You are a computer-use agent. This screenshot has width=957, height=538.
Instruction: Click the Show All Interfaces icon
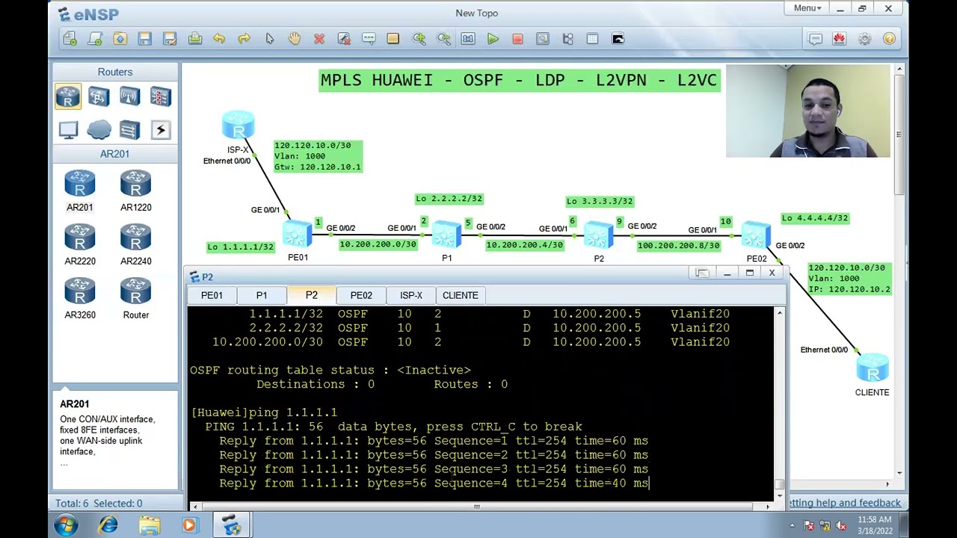pos(567,39)
